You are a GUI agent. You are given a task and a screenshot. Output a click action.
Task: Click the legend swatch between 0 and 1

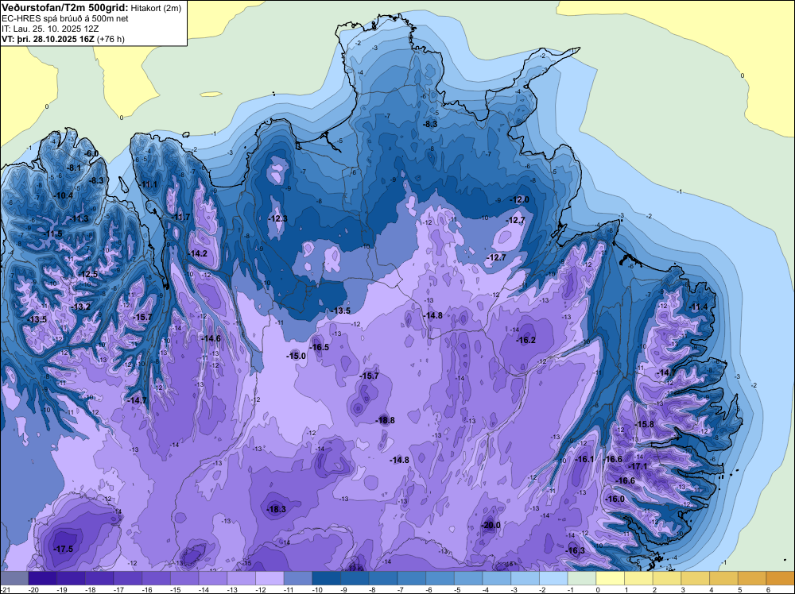pos(611,578)
